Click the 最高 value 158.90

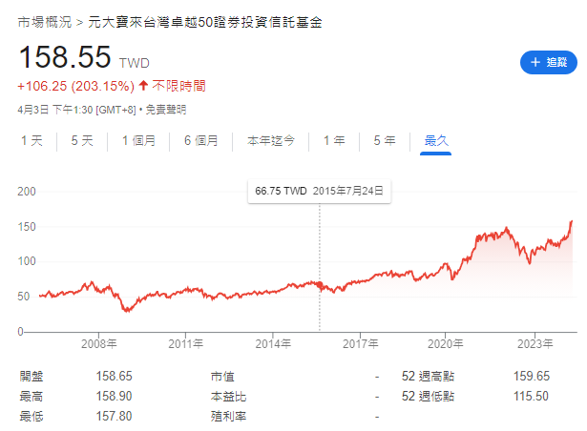tap(114, 397)
